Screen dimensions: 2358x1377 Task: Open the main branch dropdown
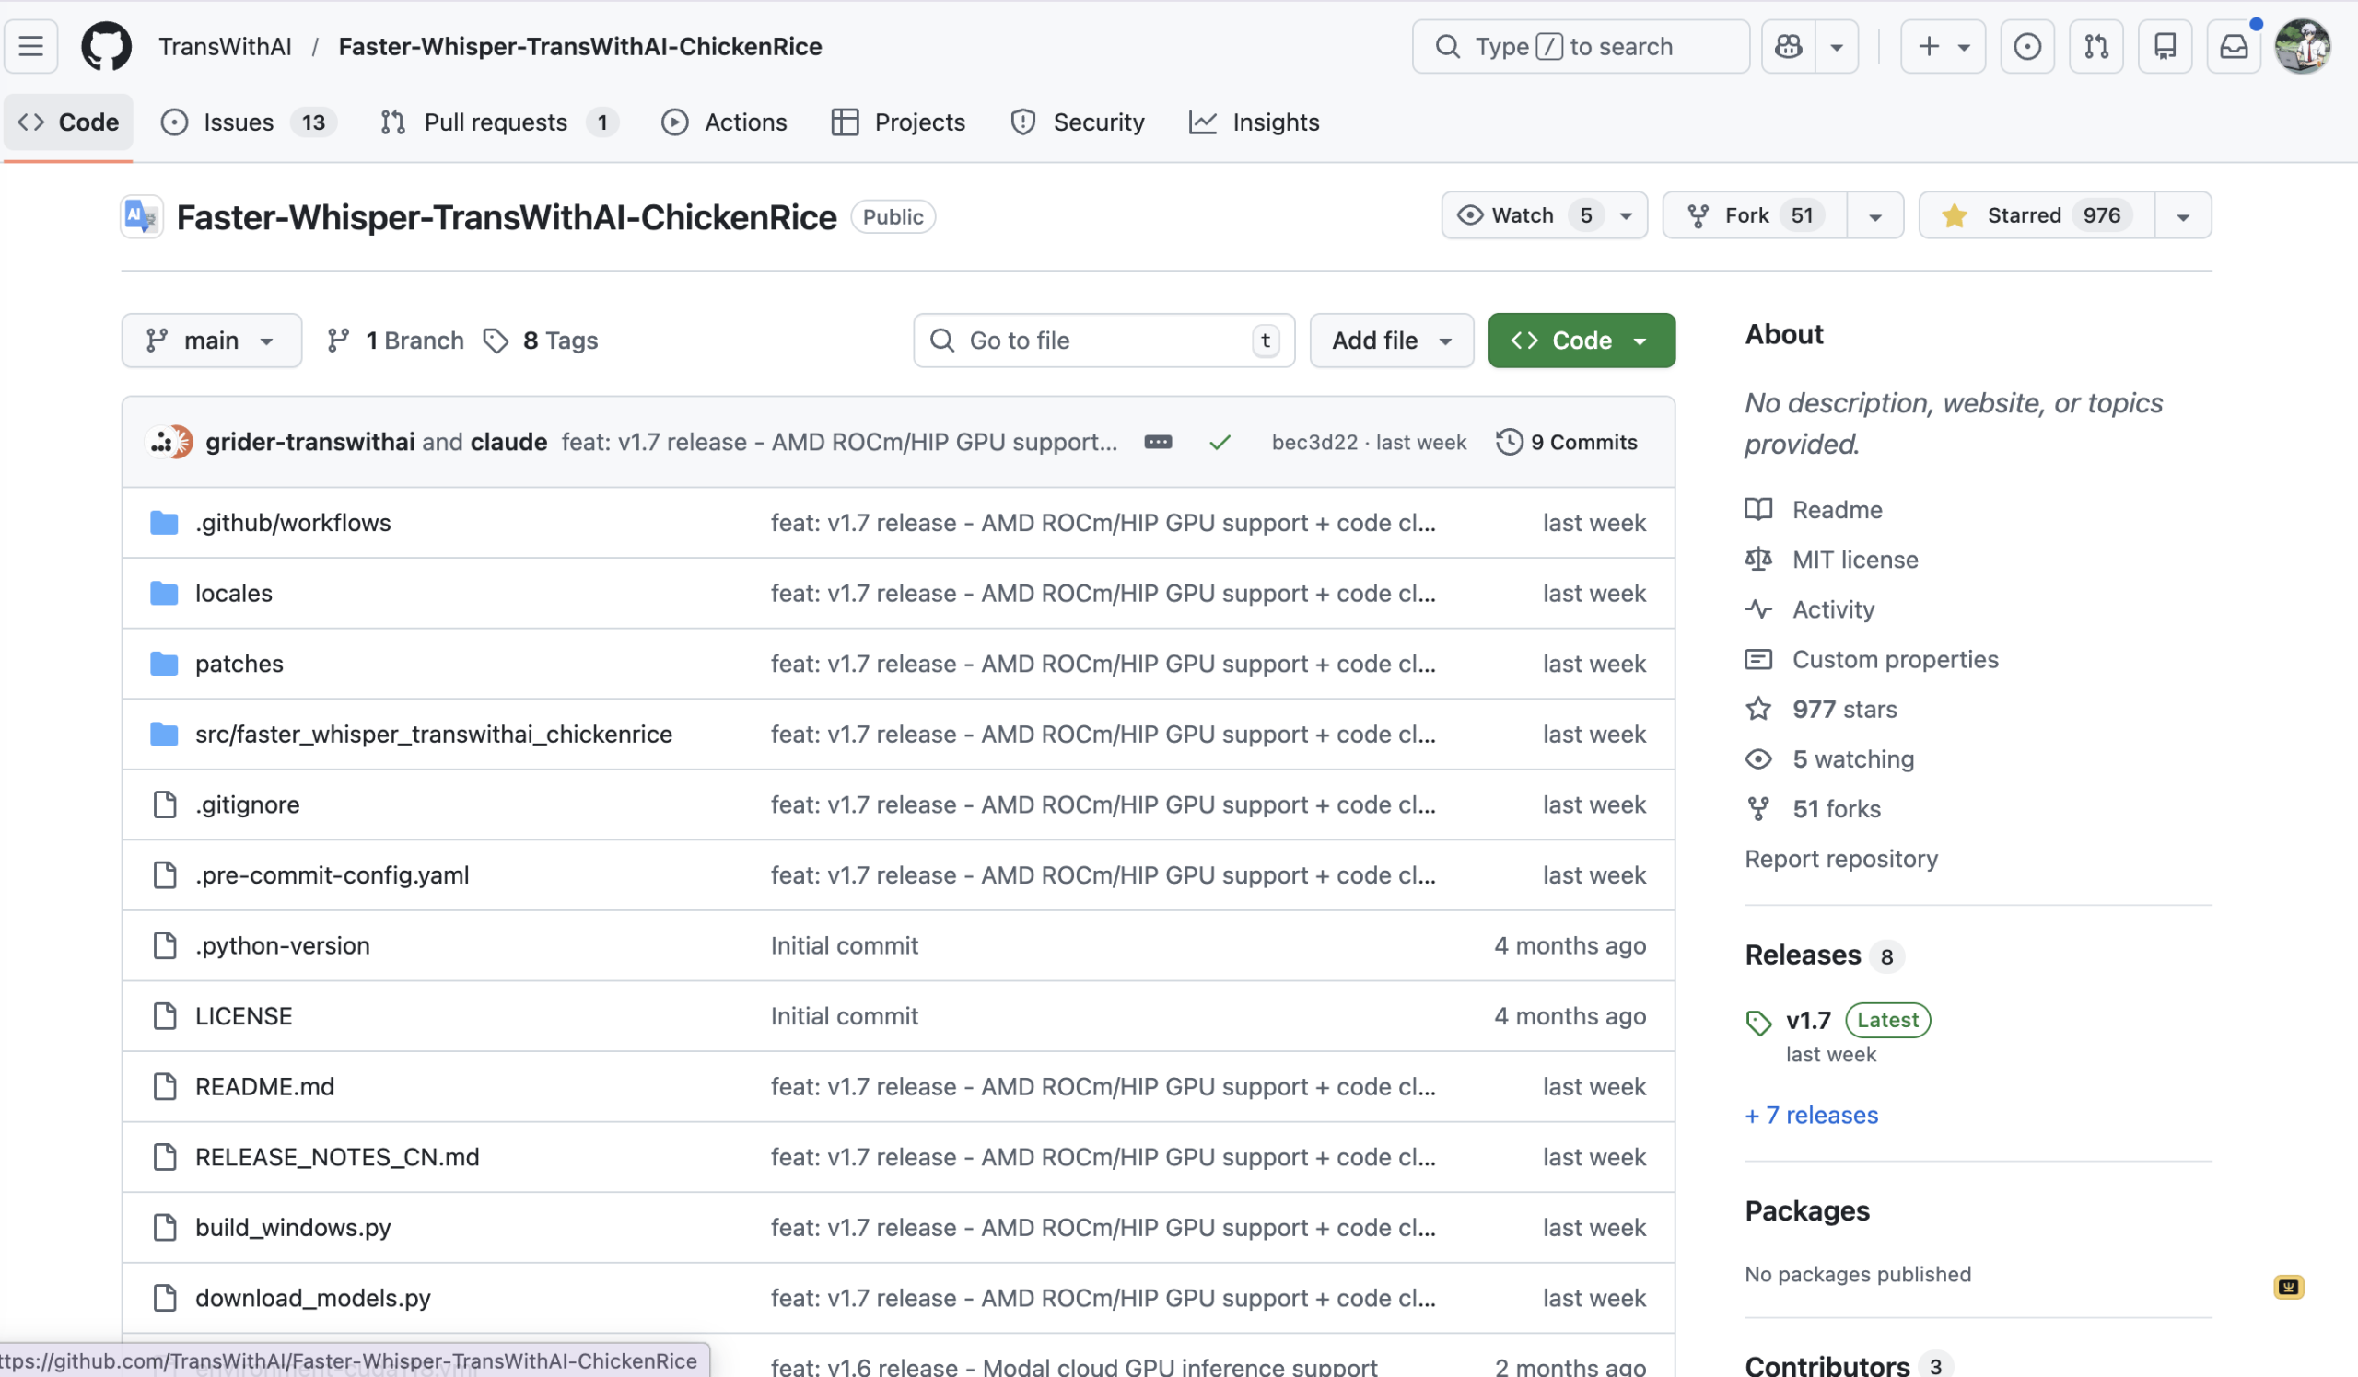pos(211,341)
